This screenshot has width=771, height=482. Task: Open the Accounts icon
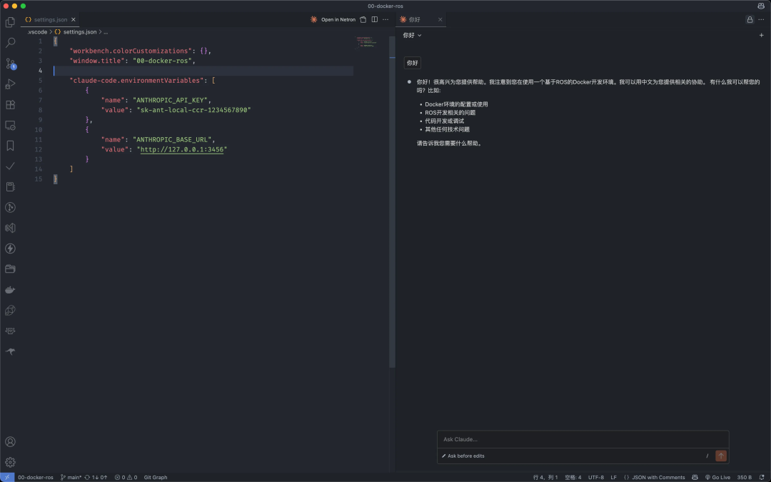click(10, 442)
